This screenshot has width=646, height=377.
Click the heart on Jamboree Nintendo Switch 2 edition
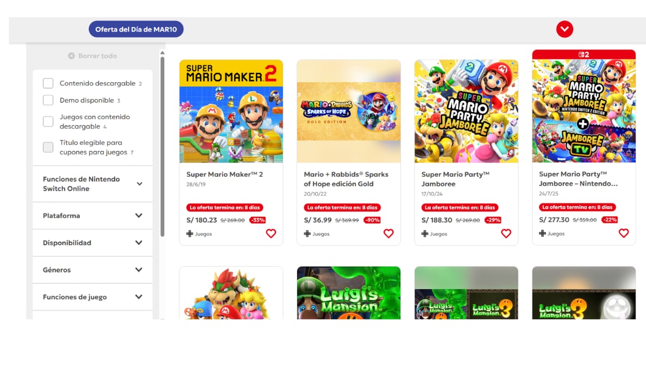coord(623,233)
